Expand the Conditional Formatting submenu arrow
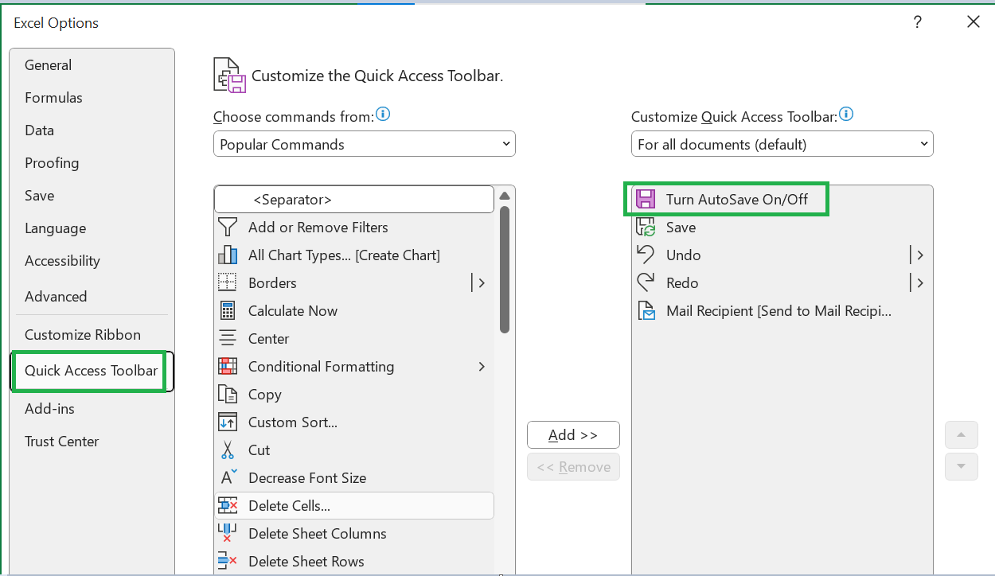Image resolution: width=995 pixels, height=576 pixels. (x=482, y=367)
